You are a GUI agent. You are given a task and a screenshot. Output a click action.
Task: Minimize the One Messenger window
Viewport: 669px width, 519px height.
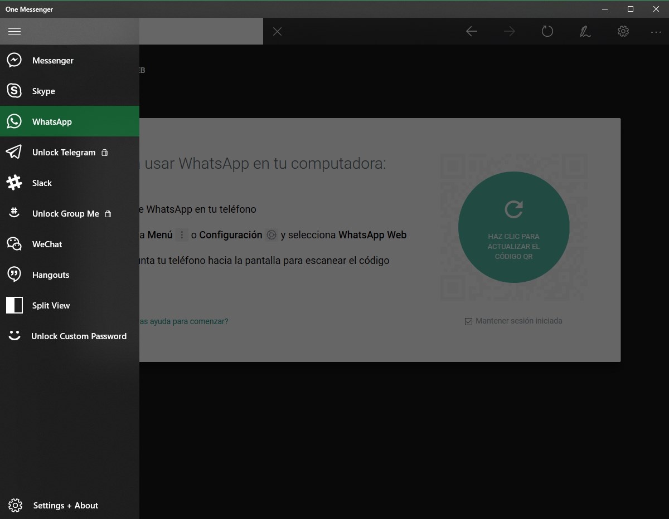pos(605,9)
